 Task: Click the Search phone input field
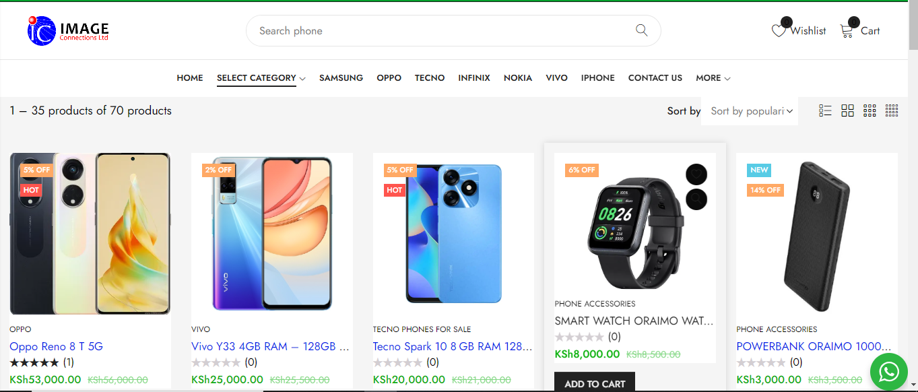click(438, 31)
